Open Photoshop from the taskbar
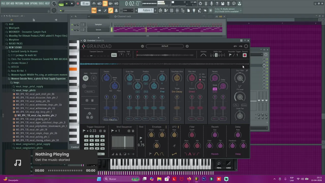 coord(204,179)
